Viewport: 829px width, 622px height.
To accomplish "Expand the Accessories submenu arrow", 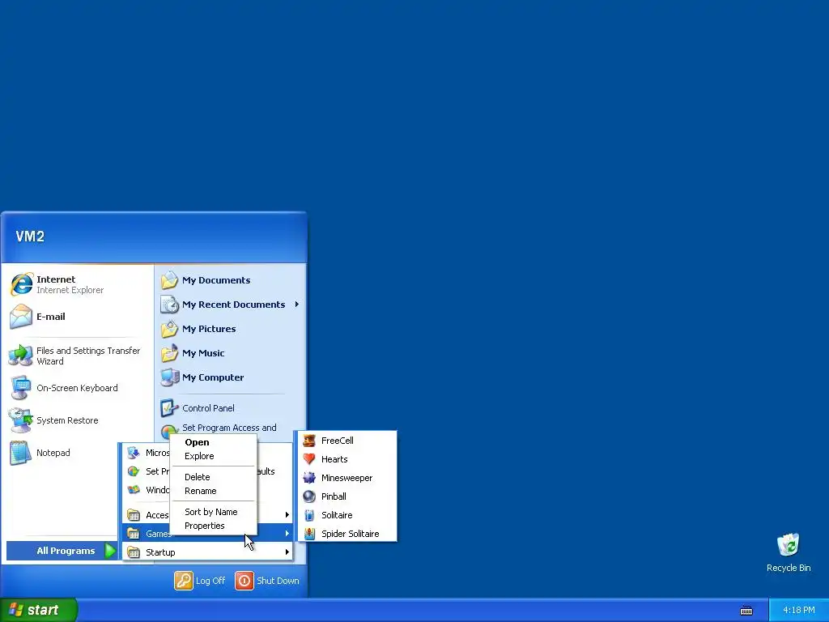I will pos(287,514).
